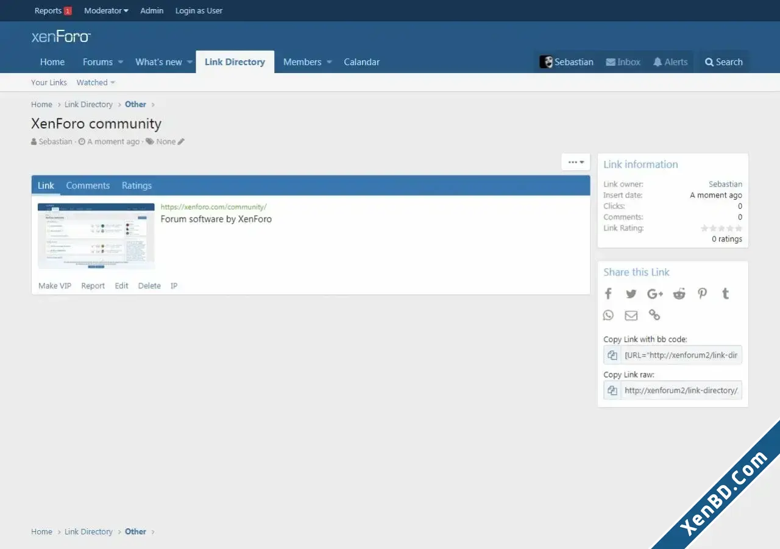Share this link on Facebook
Image resolution: width=780 pixels, height=549 pixels.
click(608, 294)
